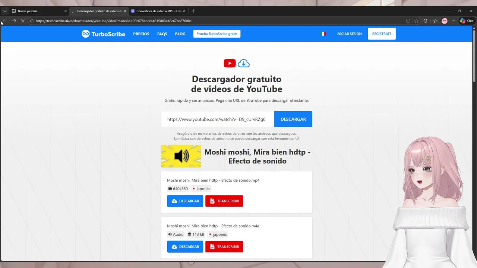Viewport: 477px width, 268px height.
Task: Transcribe the mp4 file
Action: [224, 201]
